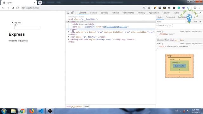Open the Chrome three-dot menu

(x=200, y=8)
